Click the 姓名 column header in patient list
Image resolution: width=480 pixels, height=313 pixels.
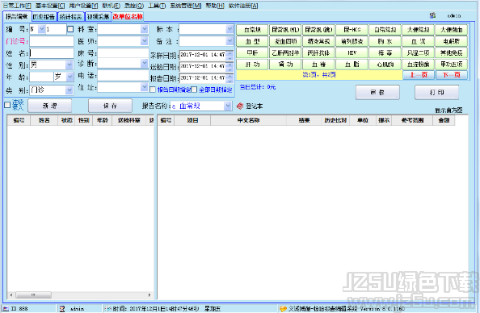click(x=44, y=120)
